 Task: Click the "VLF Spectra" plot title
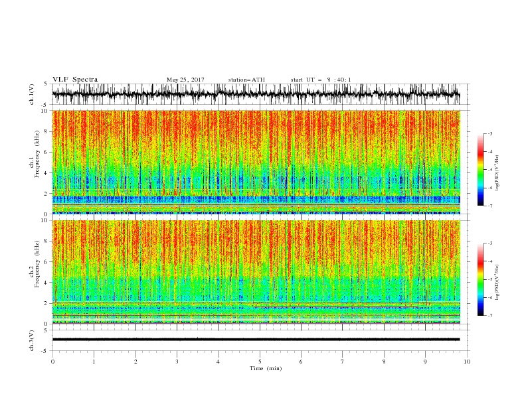[x=75, y=80]
